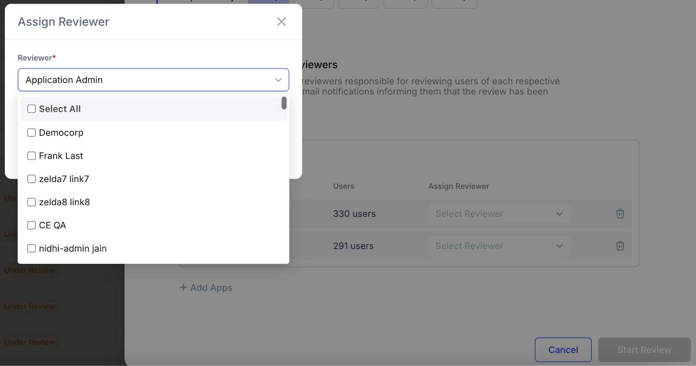Click the 330 users text
This screenshot has height=366, width=696.
tap(354, 214)
